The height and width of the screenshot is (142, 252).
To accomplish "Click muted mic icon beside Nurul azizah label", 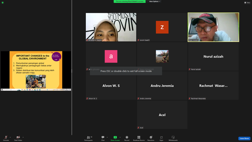I will [189, 69].
